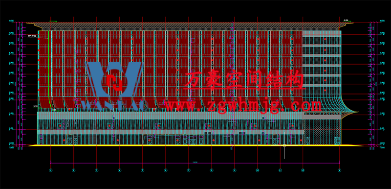Select grid axis bubble number 9
Viewport: 391px width, 189px height.
point(235,170)
